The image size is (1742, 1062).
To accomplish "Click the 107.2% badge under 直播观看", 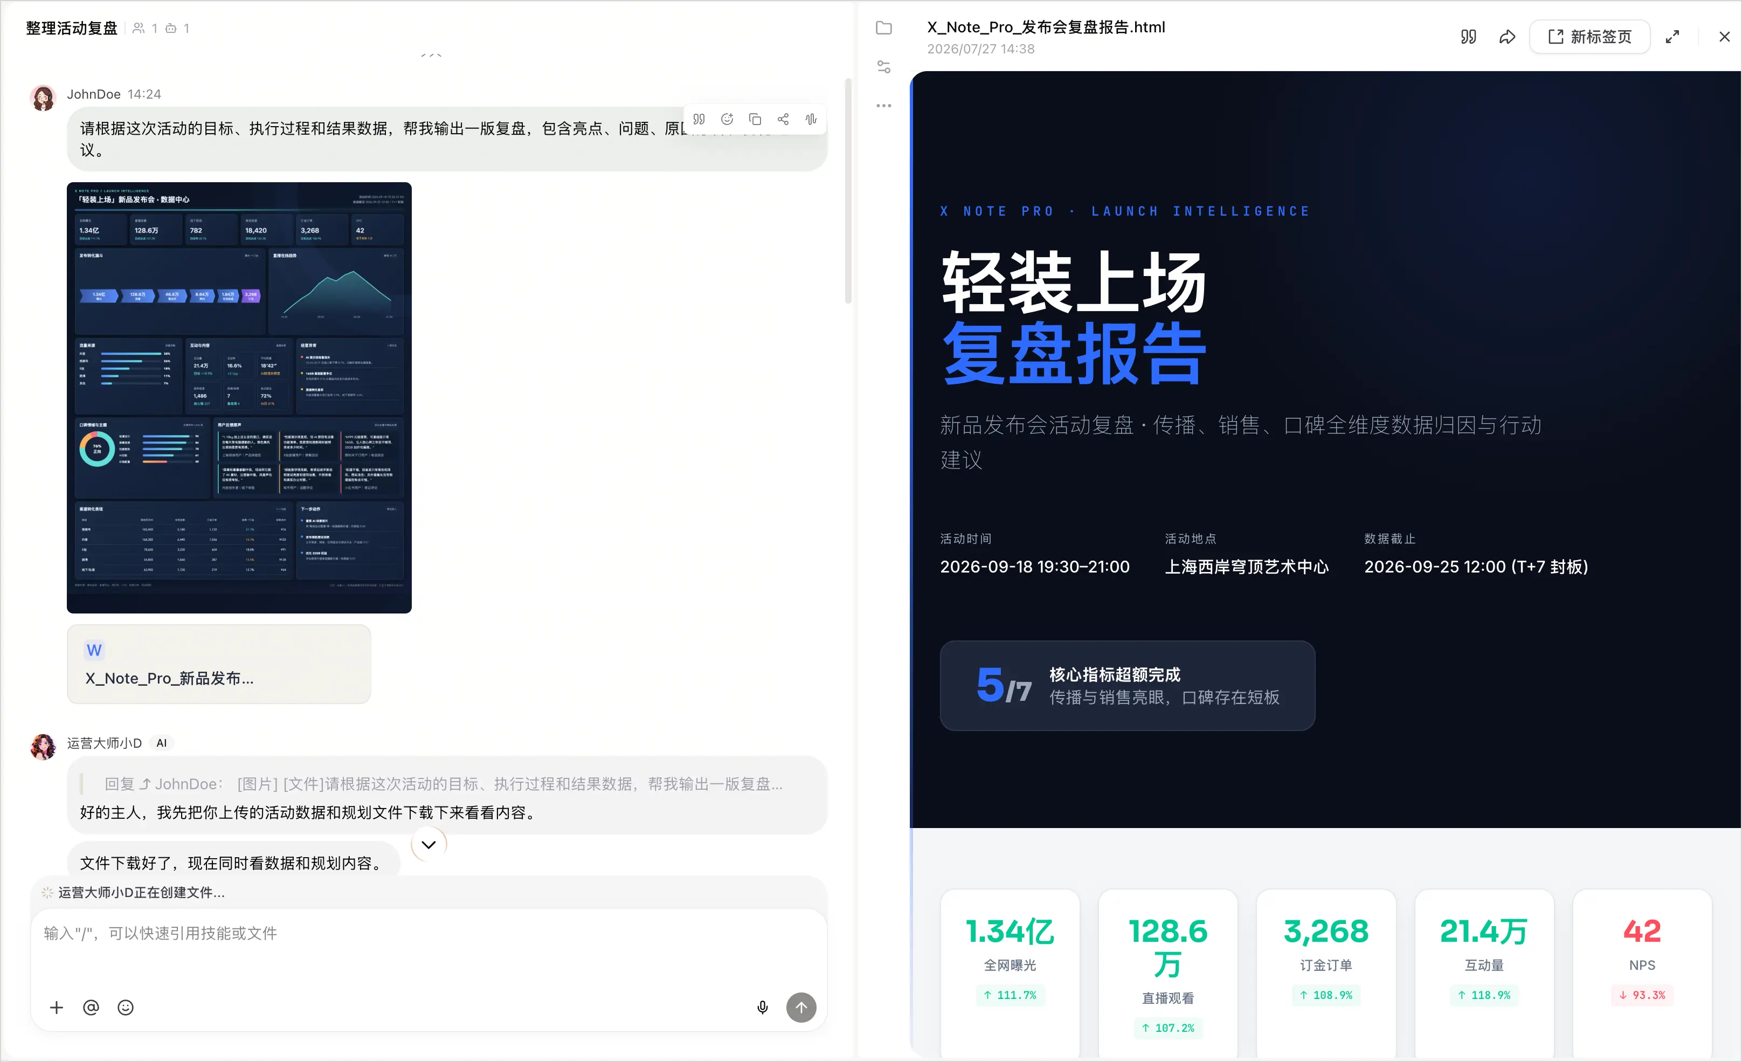I will pos(1168,1028).
